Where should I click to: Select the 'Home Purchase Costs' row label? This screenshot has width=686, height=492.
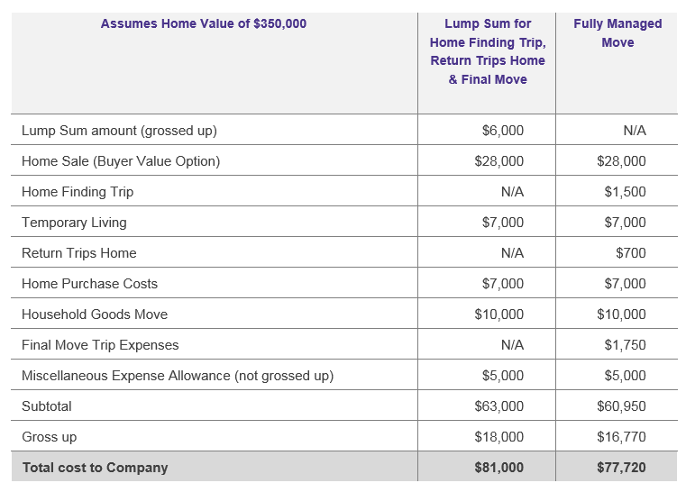click(89, 284)
